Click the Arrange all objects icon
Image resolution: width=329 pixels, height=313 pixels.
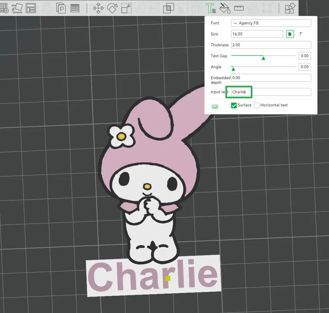[x=31, y=9]
